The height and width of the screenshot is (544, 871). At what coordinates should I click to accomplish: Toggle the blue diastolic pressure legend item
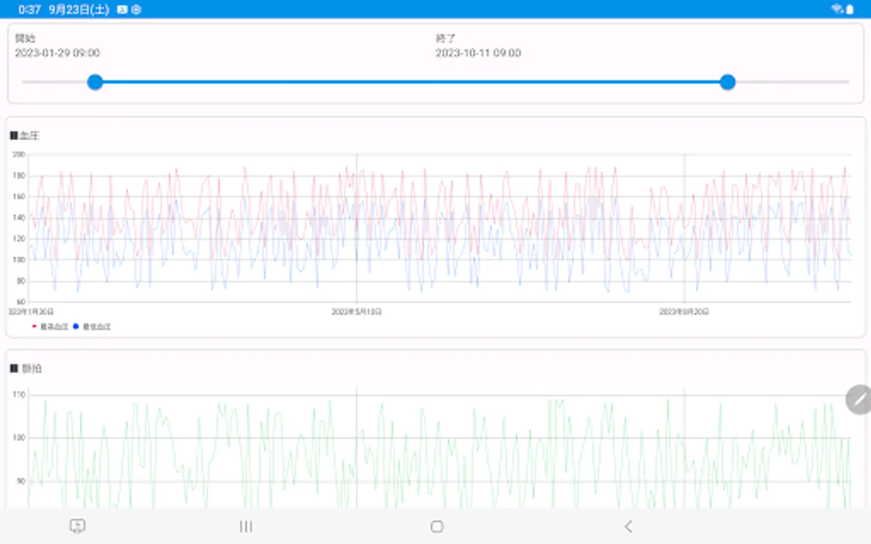92,326
